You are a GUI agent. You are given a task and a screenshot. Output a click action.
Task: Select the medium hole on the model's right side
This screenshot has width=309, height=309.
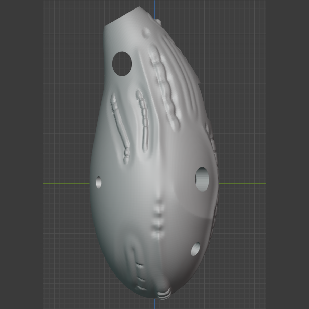tap(202, 179)
